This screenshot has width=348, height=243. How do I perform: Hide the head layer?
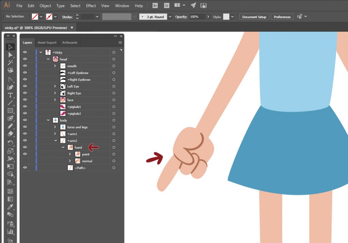(x=25, y=59)
